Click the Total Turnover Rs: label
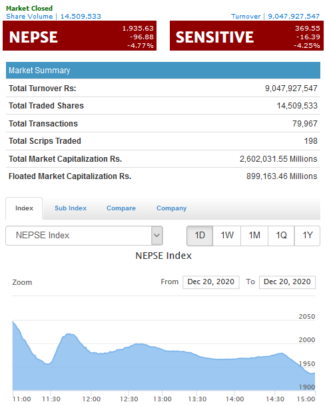The width and height of the screenshot is (325, 406). click(43, 89)
